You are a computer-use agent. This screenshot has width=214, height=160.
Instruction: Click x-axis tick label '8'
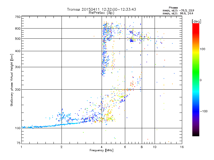pos(142,147)
